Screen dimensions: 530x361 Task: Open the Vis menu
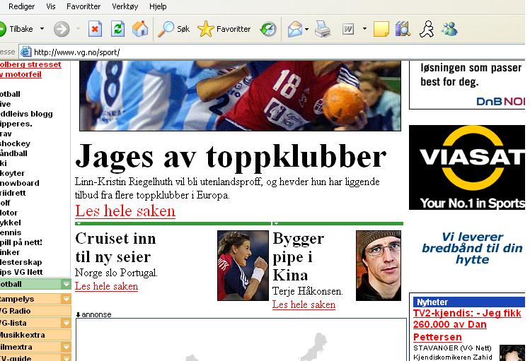(x=51, y=6)
